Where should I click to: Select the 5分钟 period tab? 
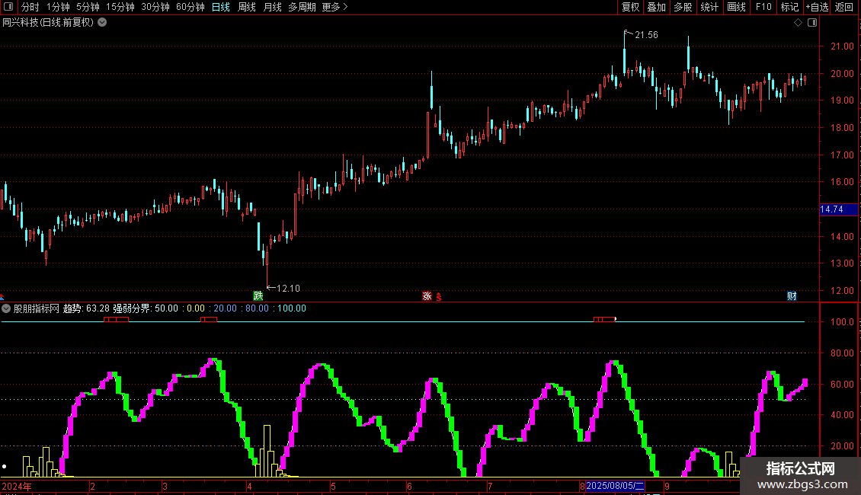pyautogui.click(x=88, y=7)
